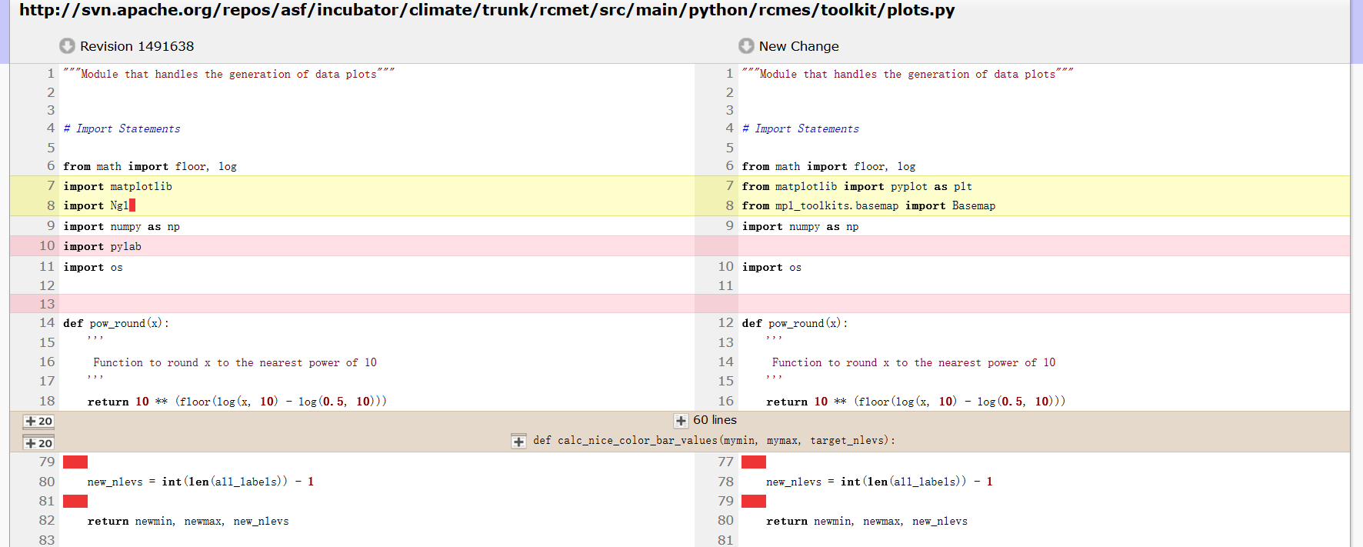1363x547 pixels.
Task: Expand 20 lines above via upper +20 button
Action: pyautogui.click(x=38, y=421)
